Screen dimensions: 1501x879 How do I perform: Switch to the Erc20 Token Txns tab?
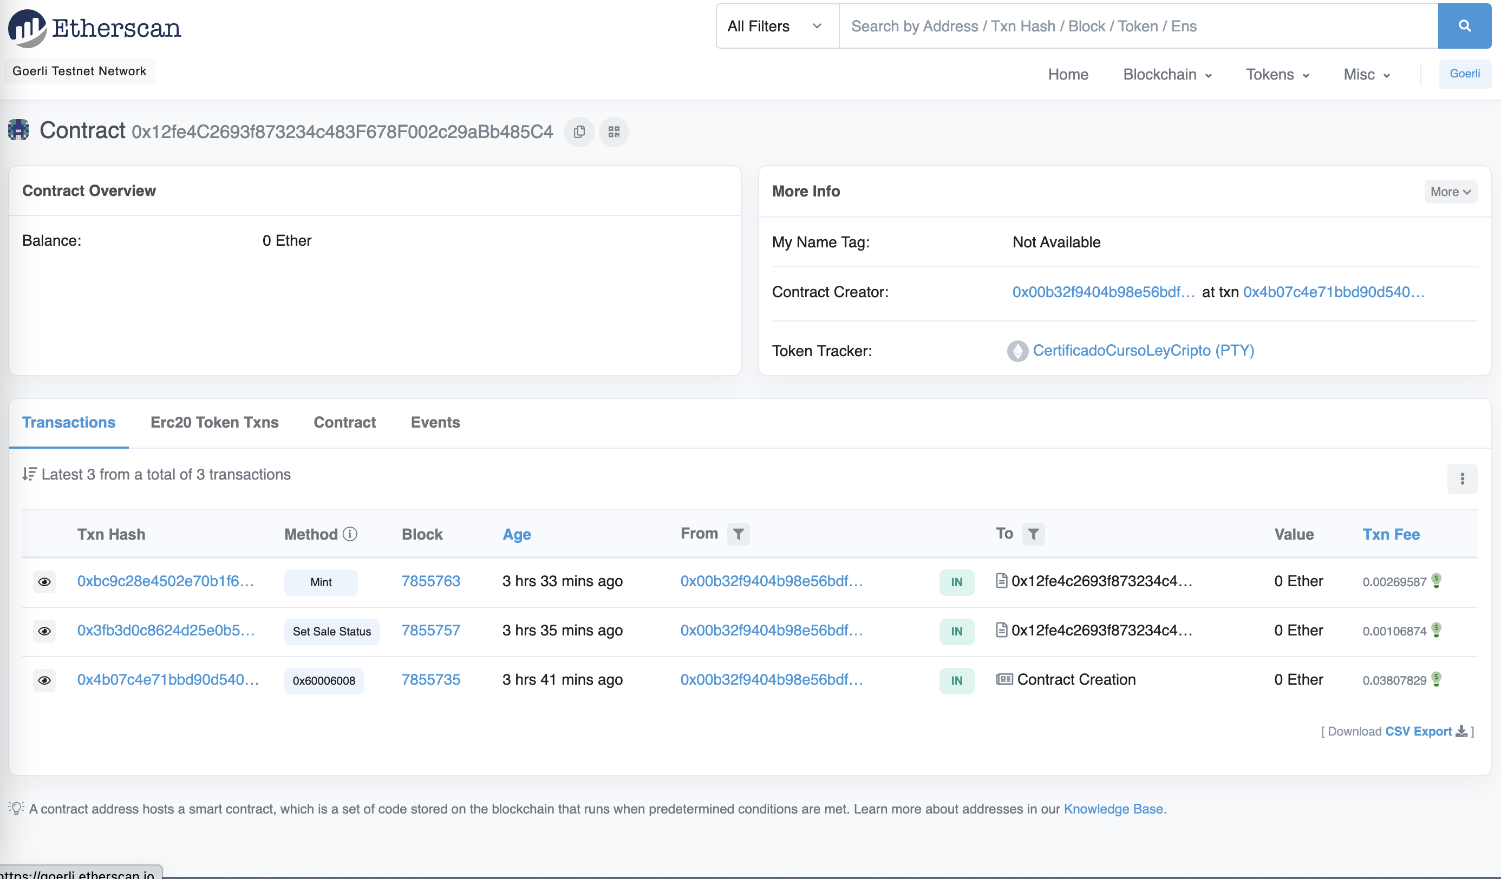point(214,422)
